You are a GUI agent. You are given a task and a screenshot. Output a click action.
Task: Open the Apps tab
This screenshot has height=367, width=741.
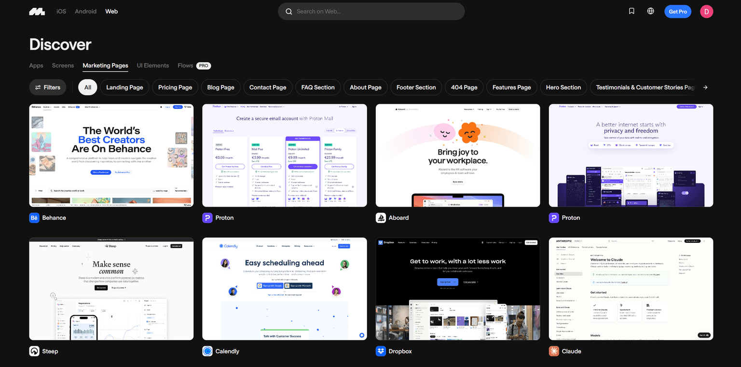click(x=36, y=66)
